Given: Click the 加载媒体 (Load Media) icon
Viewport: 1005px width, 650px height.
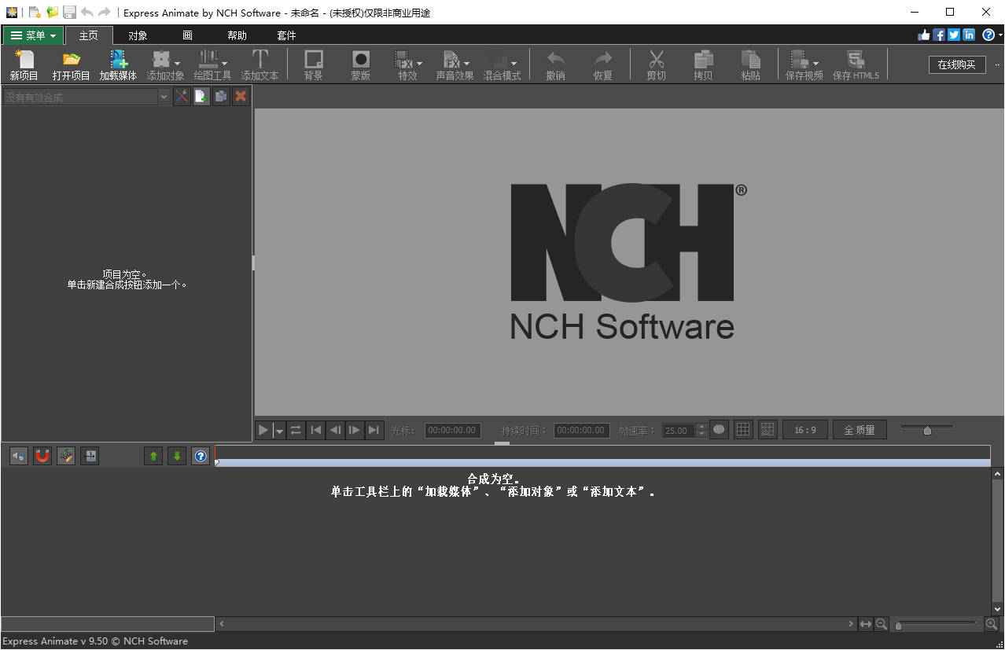Looking at the screenshot, I should point(118,63).
